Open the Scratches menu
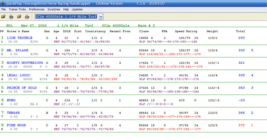 tap(54, 9)
